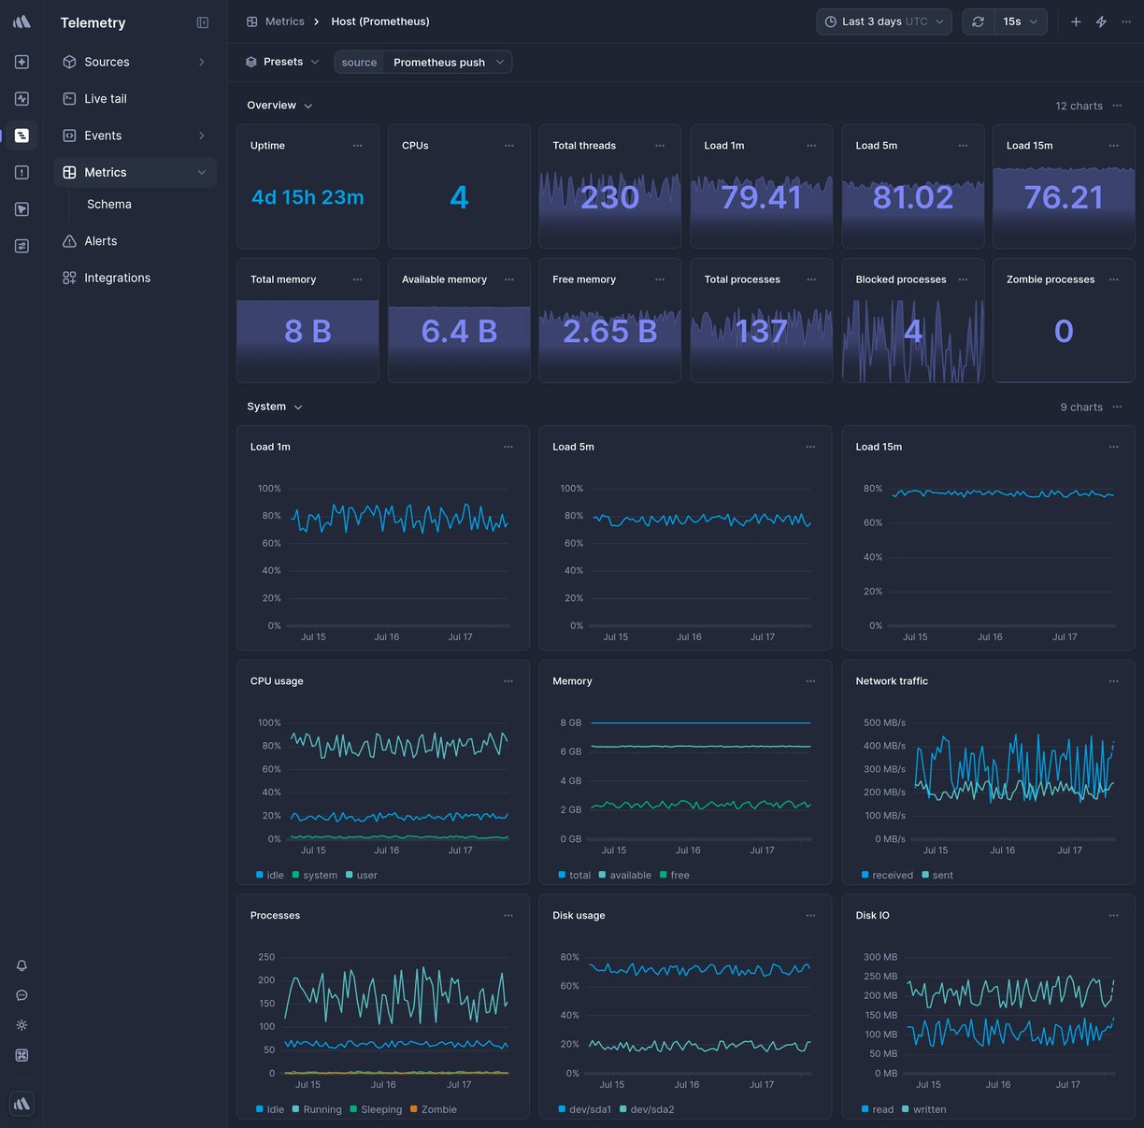Open the incident alert icon in left rail
1144x1128 pixels.
point(21,172)
